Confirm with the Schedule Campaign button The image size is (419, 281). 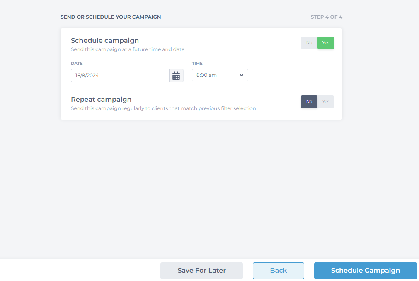pyautogui.click(x=365, y=271)
